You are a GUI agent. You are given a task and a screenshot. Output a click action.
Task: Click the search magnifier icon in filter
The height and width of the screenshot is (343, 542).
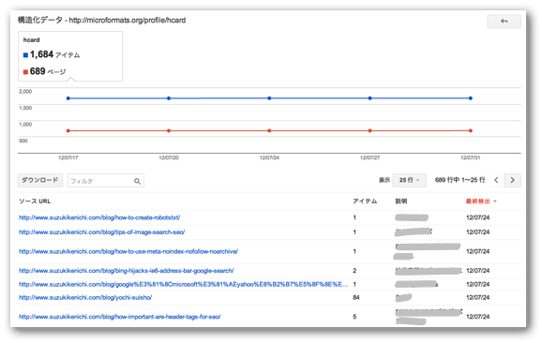click(137, 181)
